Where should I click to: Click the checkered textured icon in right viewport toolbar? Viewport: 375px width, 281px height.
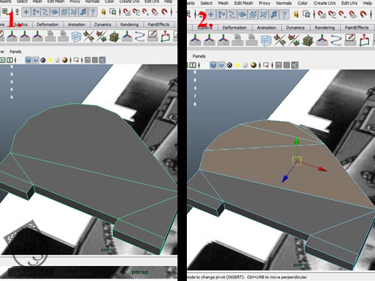coord(230,65)
